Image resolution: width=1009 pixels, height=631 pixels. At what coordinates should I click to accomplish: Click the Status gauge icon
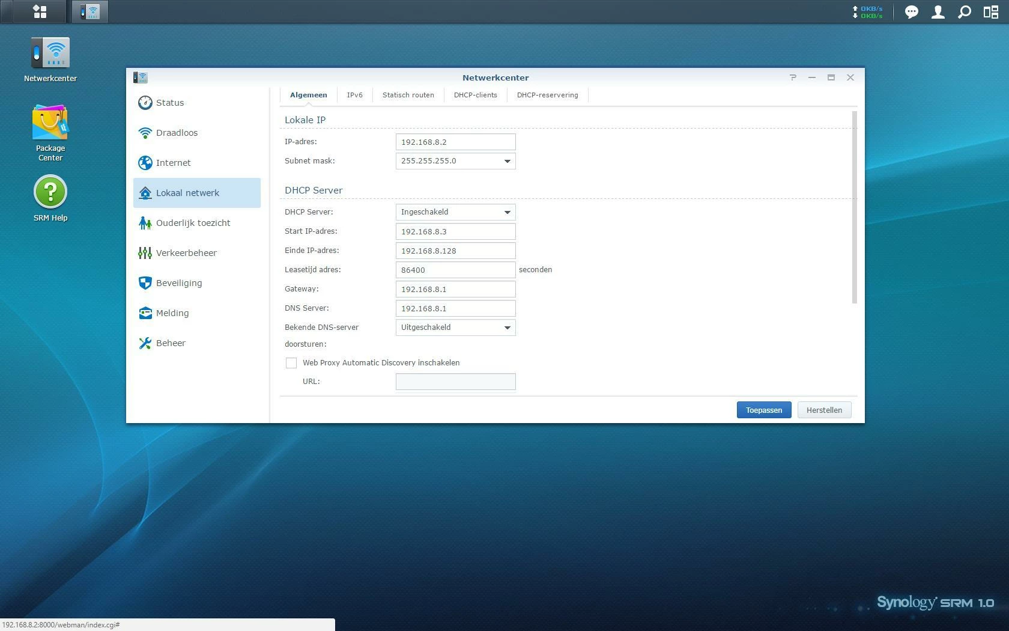coord(145,103)
